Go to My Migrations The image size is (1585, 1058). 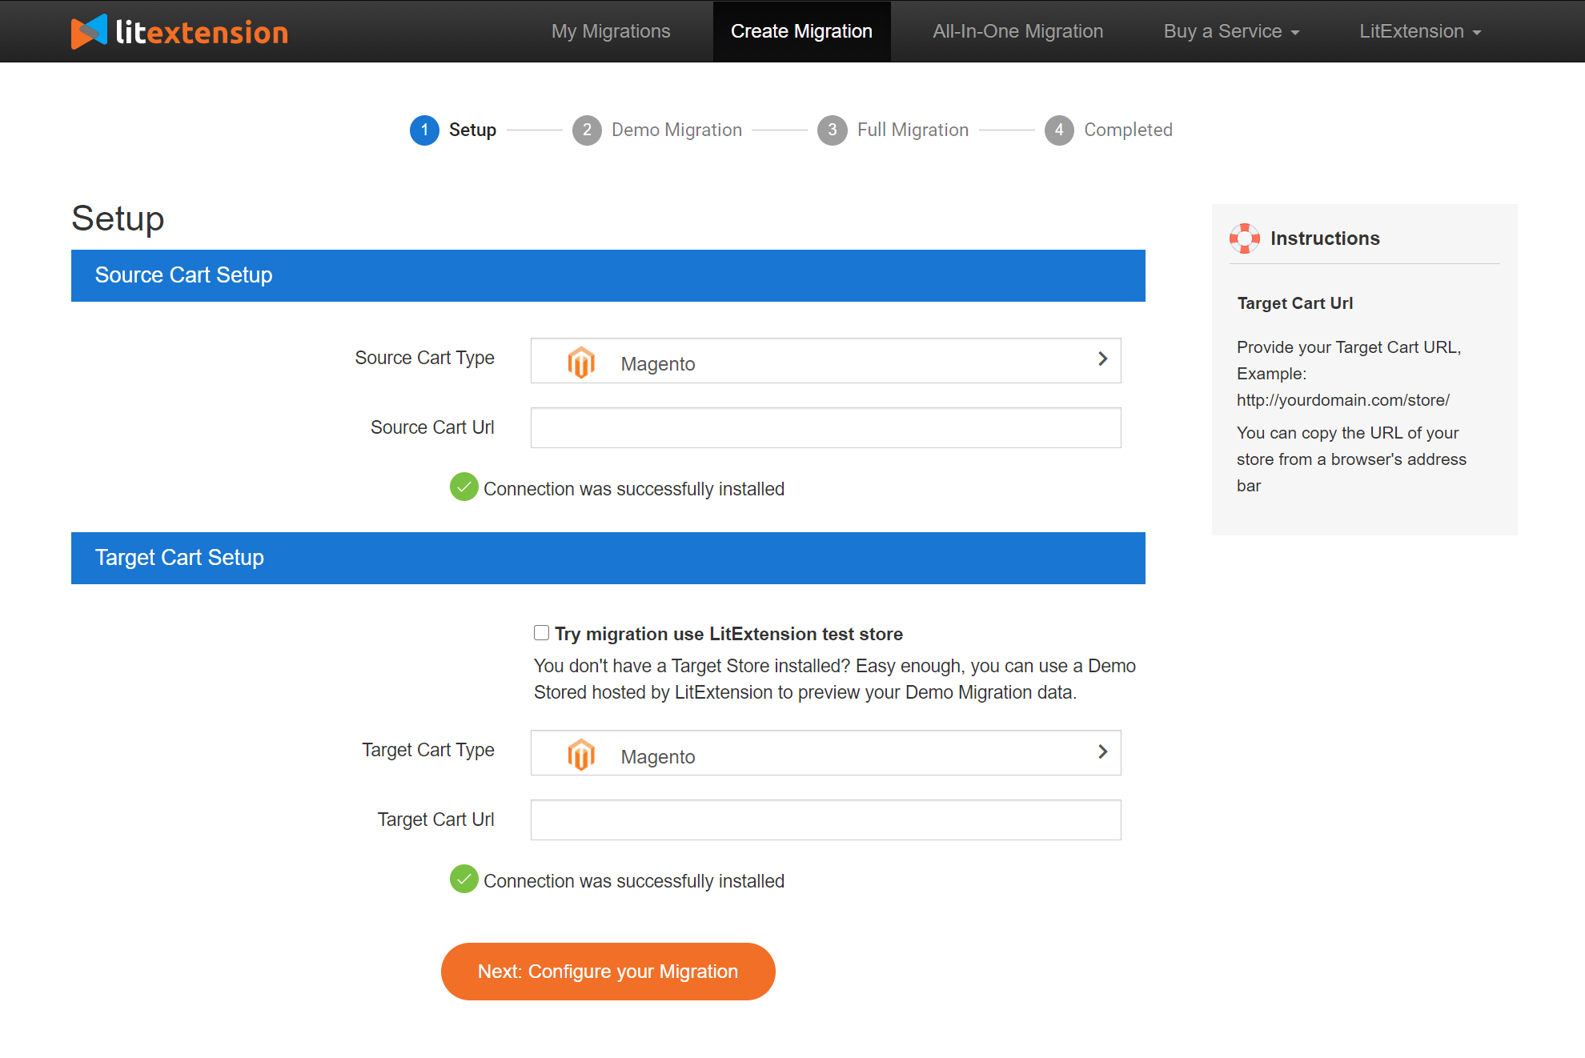611,31
